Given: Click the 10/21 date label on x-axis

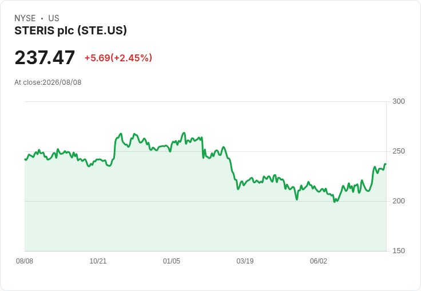Looking at the screenshot, I should coord(98,261).
